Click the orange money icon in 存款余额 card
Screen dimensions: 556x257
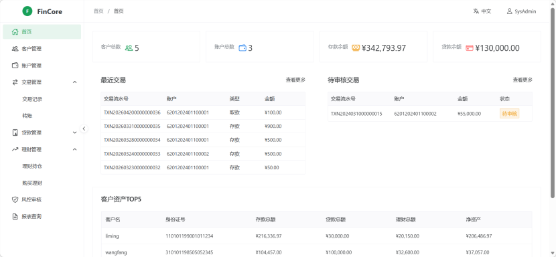pyautogui.click(x=356, y=48)
